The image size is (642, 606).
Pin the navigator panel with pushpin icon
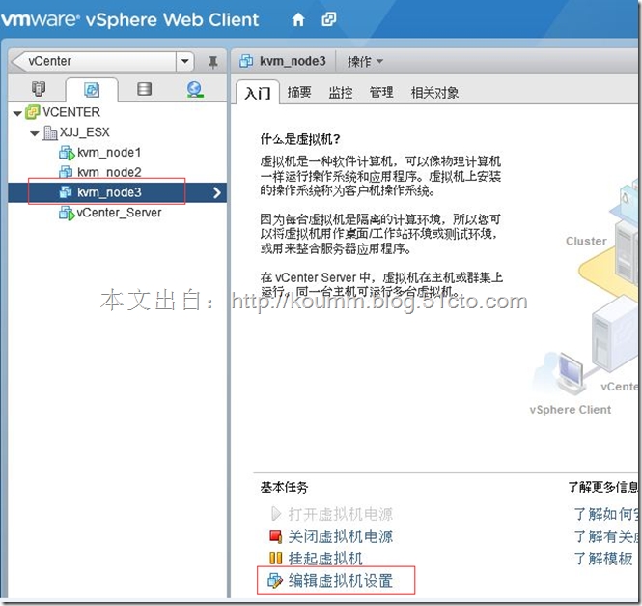click(x=213, y=62)
